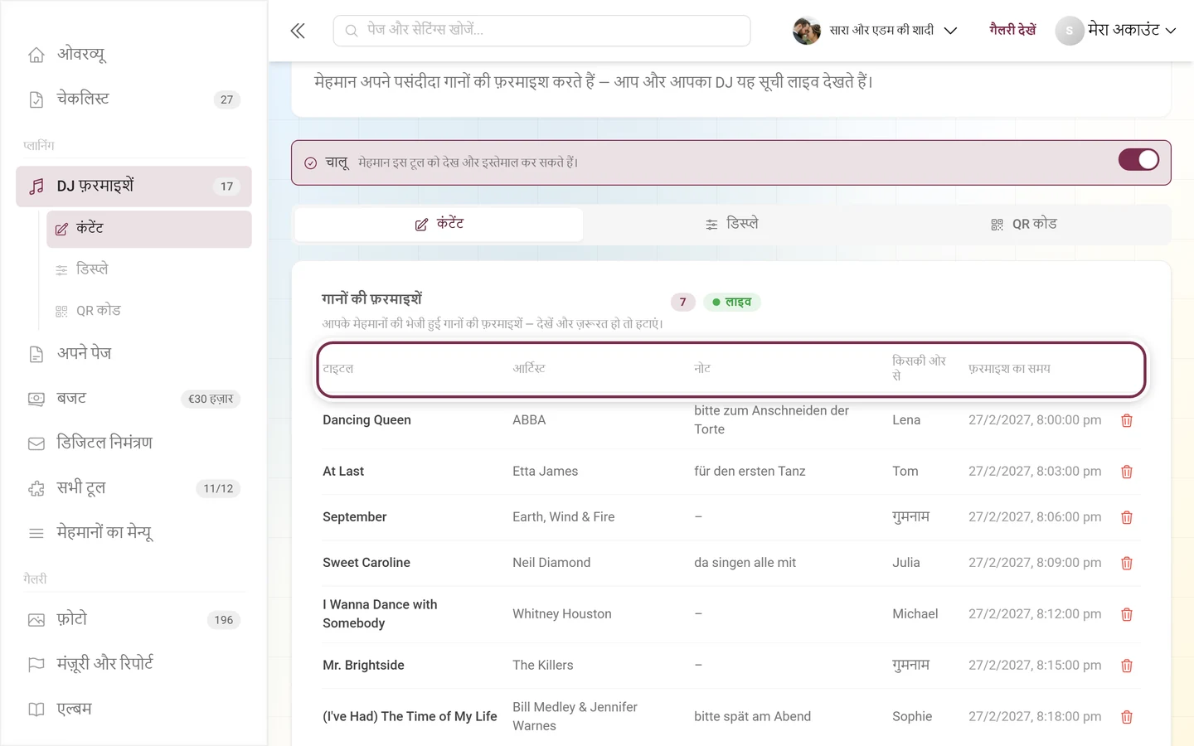Remove (I've Had) The Time of My Life
The image size is (1194, 746).
coord(1127,717)
